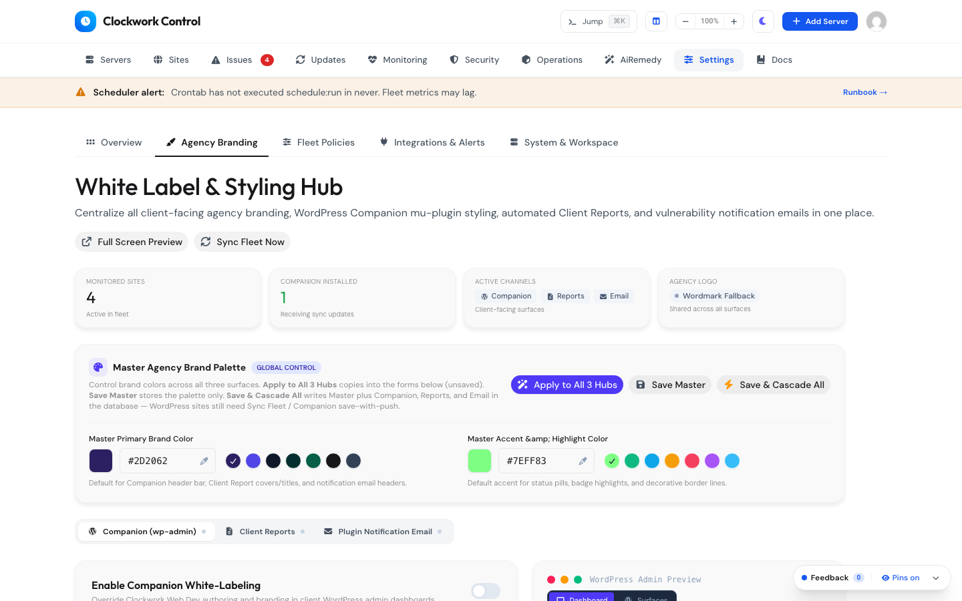Screen dimensions: 962x601
Task: Open the Plugin Notification Email tab
Action: coord(383,532)
